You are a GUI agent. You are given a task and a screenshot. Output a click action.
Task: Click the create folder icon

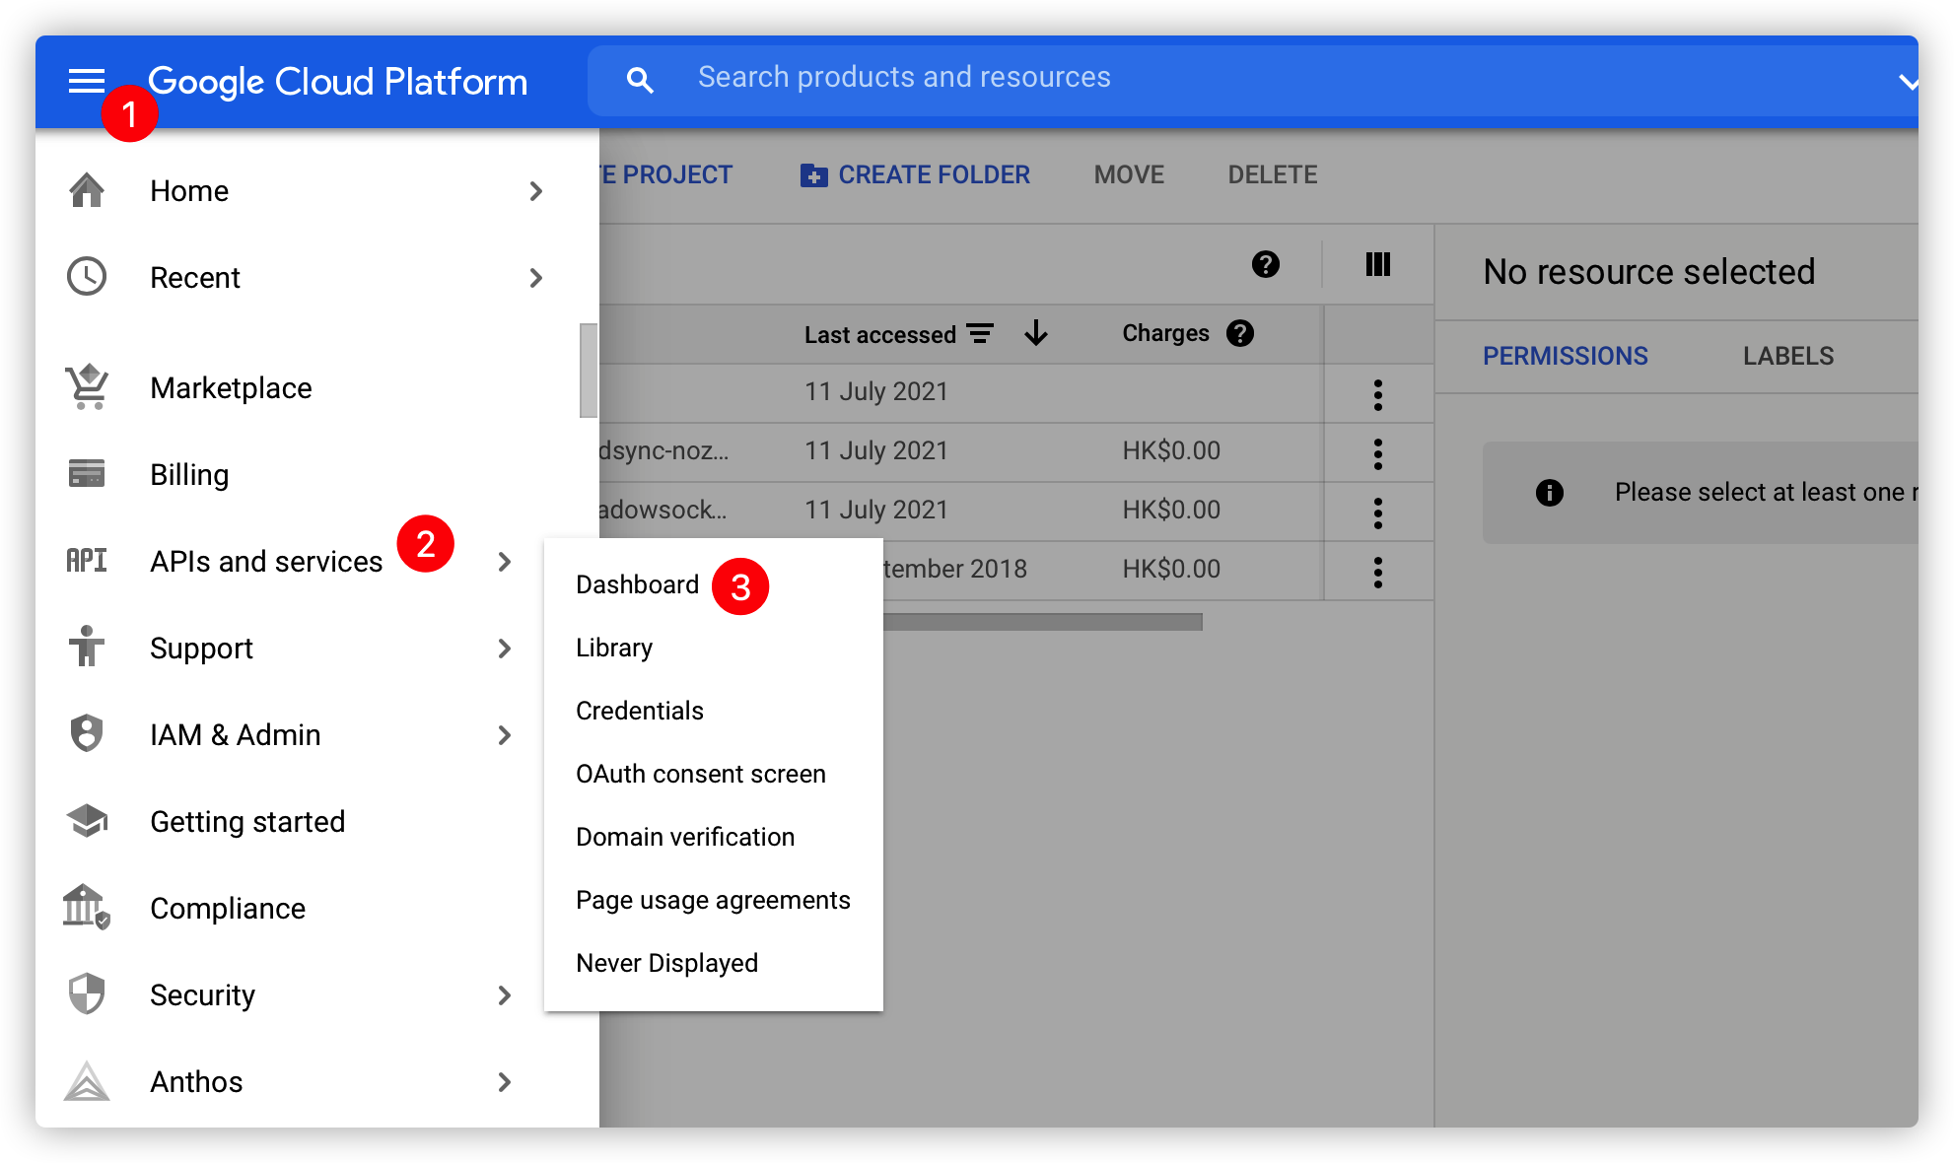coord(814,175)
